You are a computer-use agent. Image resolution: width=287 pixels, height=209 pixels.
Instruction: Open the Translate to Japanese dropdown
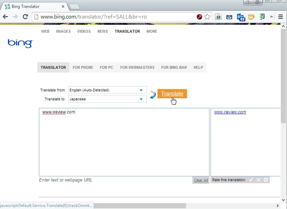(107, 99)
